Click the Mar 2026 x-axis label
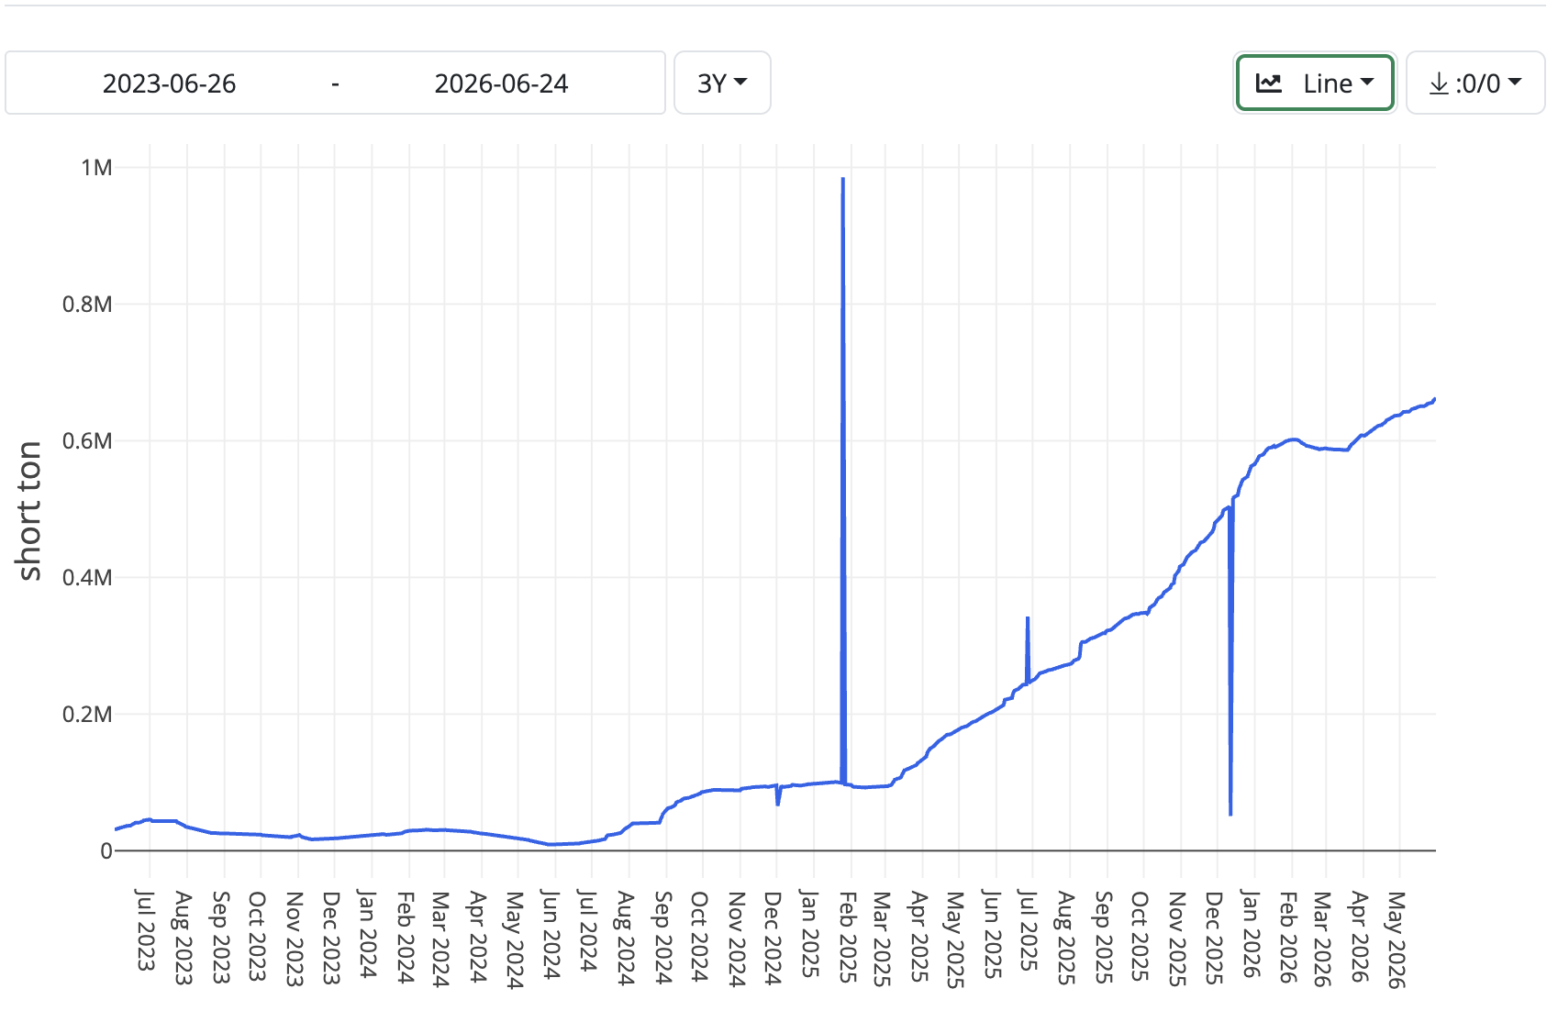The width and height of the screenshot is (1558, 1022). [1322, 939]
